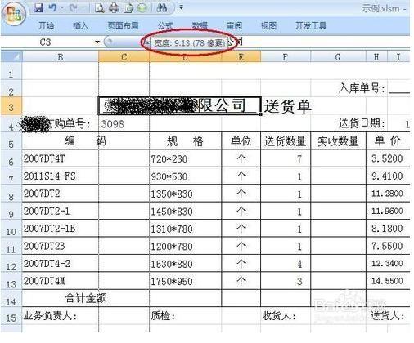Image resolution: width=414 pixels, height=343 pixels.
Task: Select cell containing 2011S14-FS
Action: click(x=60, y=176)
